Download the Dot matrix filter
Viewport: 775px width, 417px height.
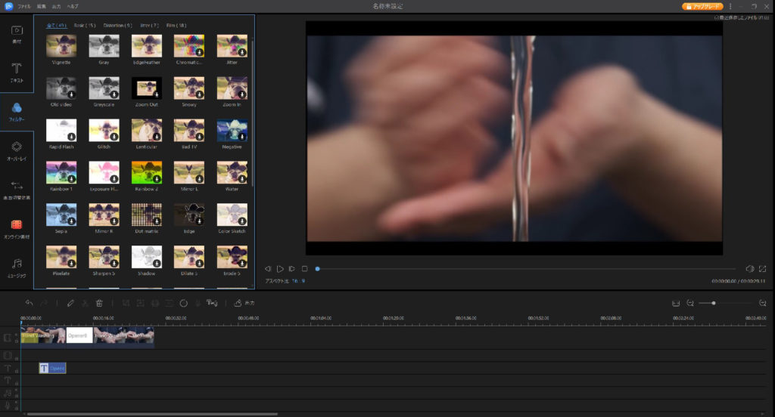tap(157, 221)
